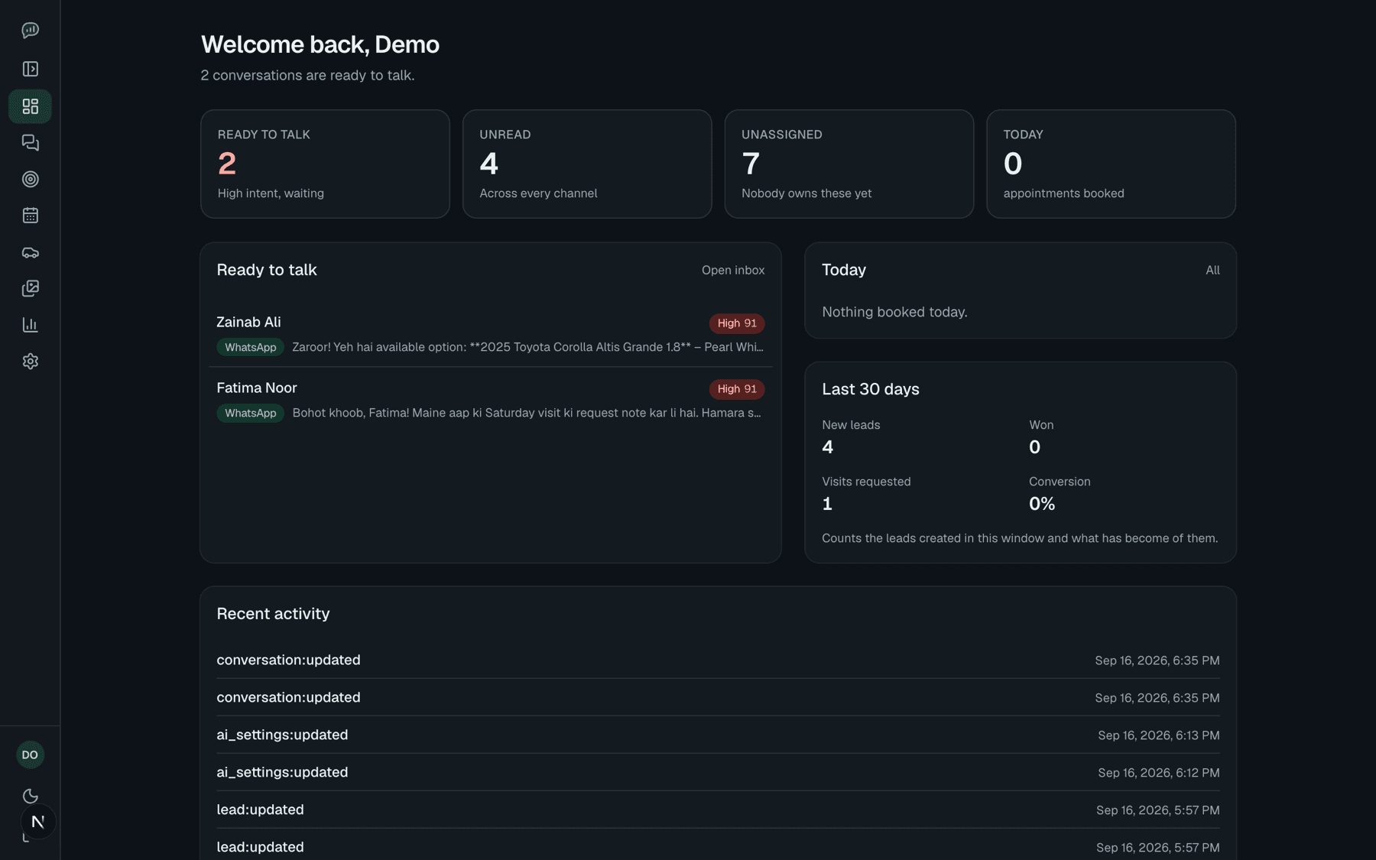1376x860 pixels.
Task: Open the Unassigned stat card
Action: [x=849, y=164]
